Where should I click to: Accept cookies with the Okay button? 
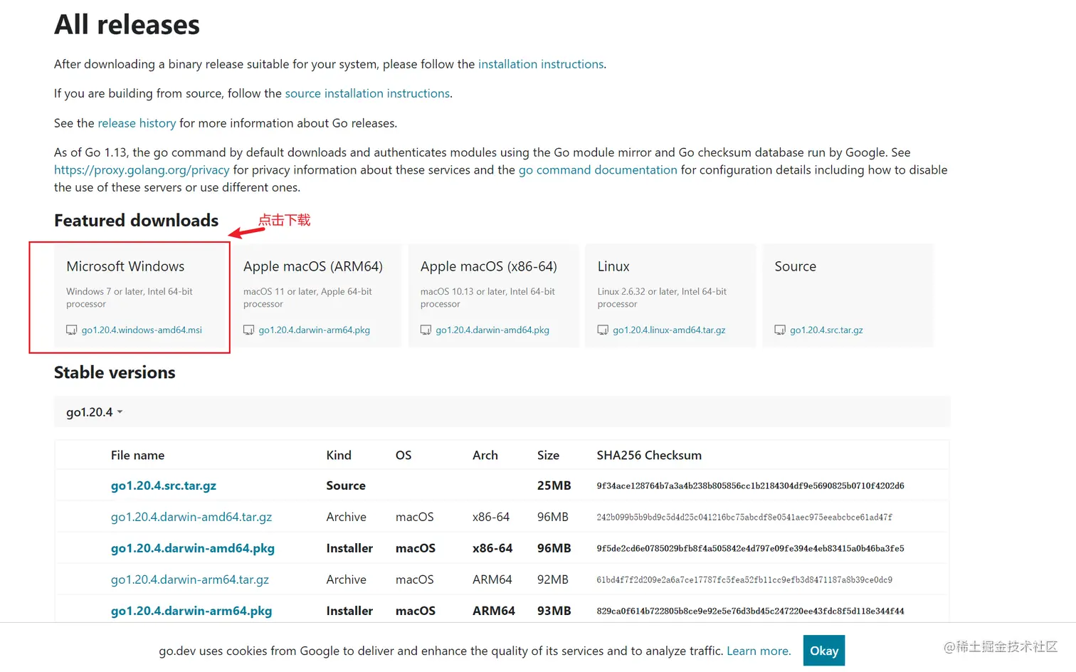[824, 651]
